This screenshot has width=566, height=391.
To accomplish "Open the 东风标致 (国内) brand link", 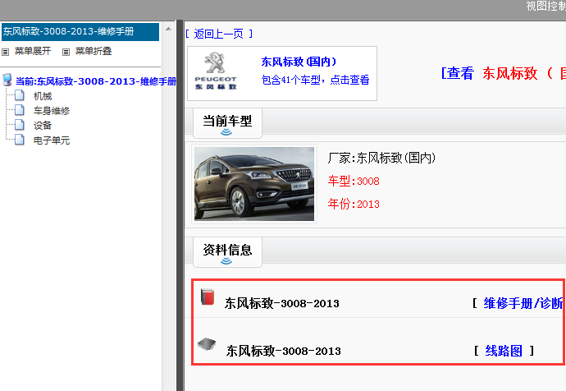I will click(299, 62).
